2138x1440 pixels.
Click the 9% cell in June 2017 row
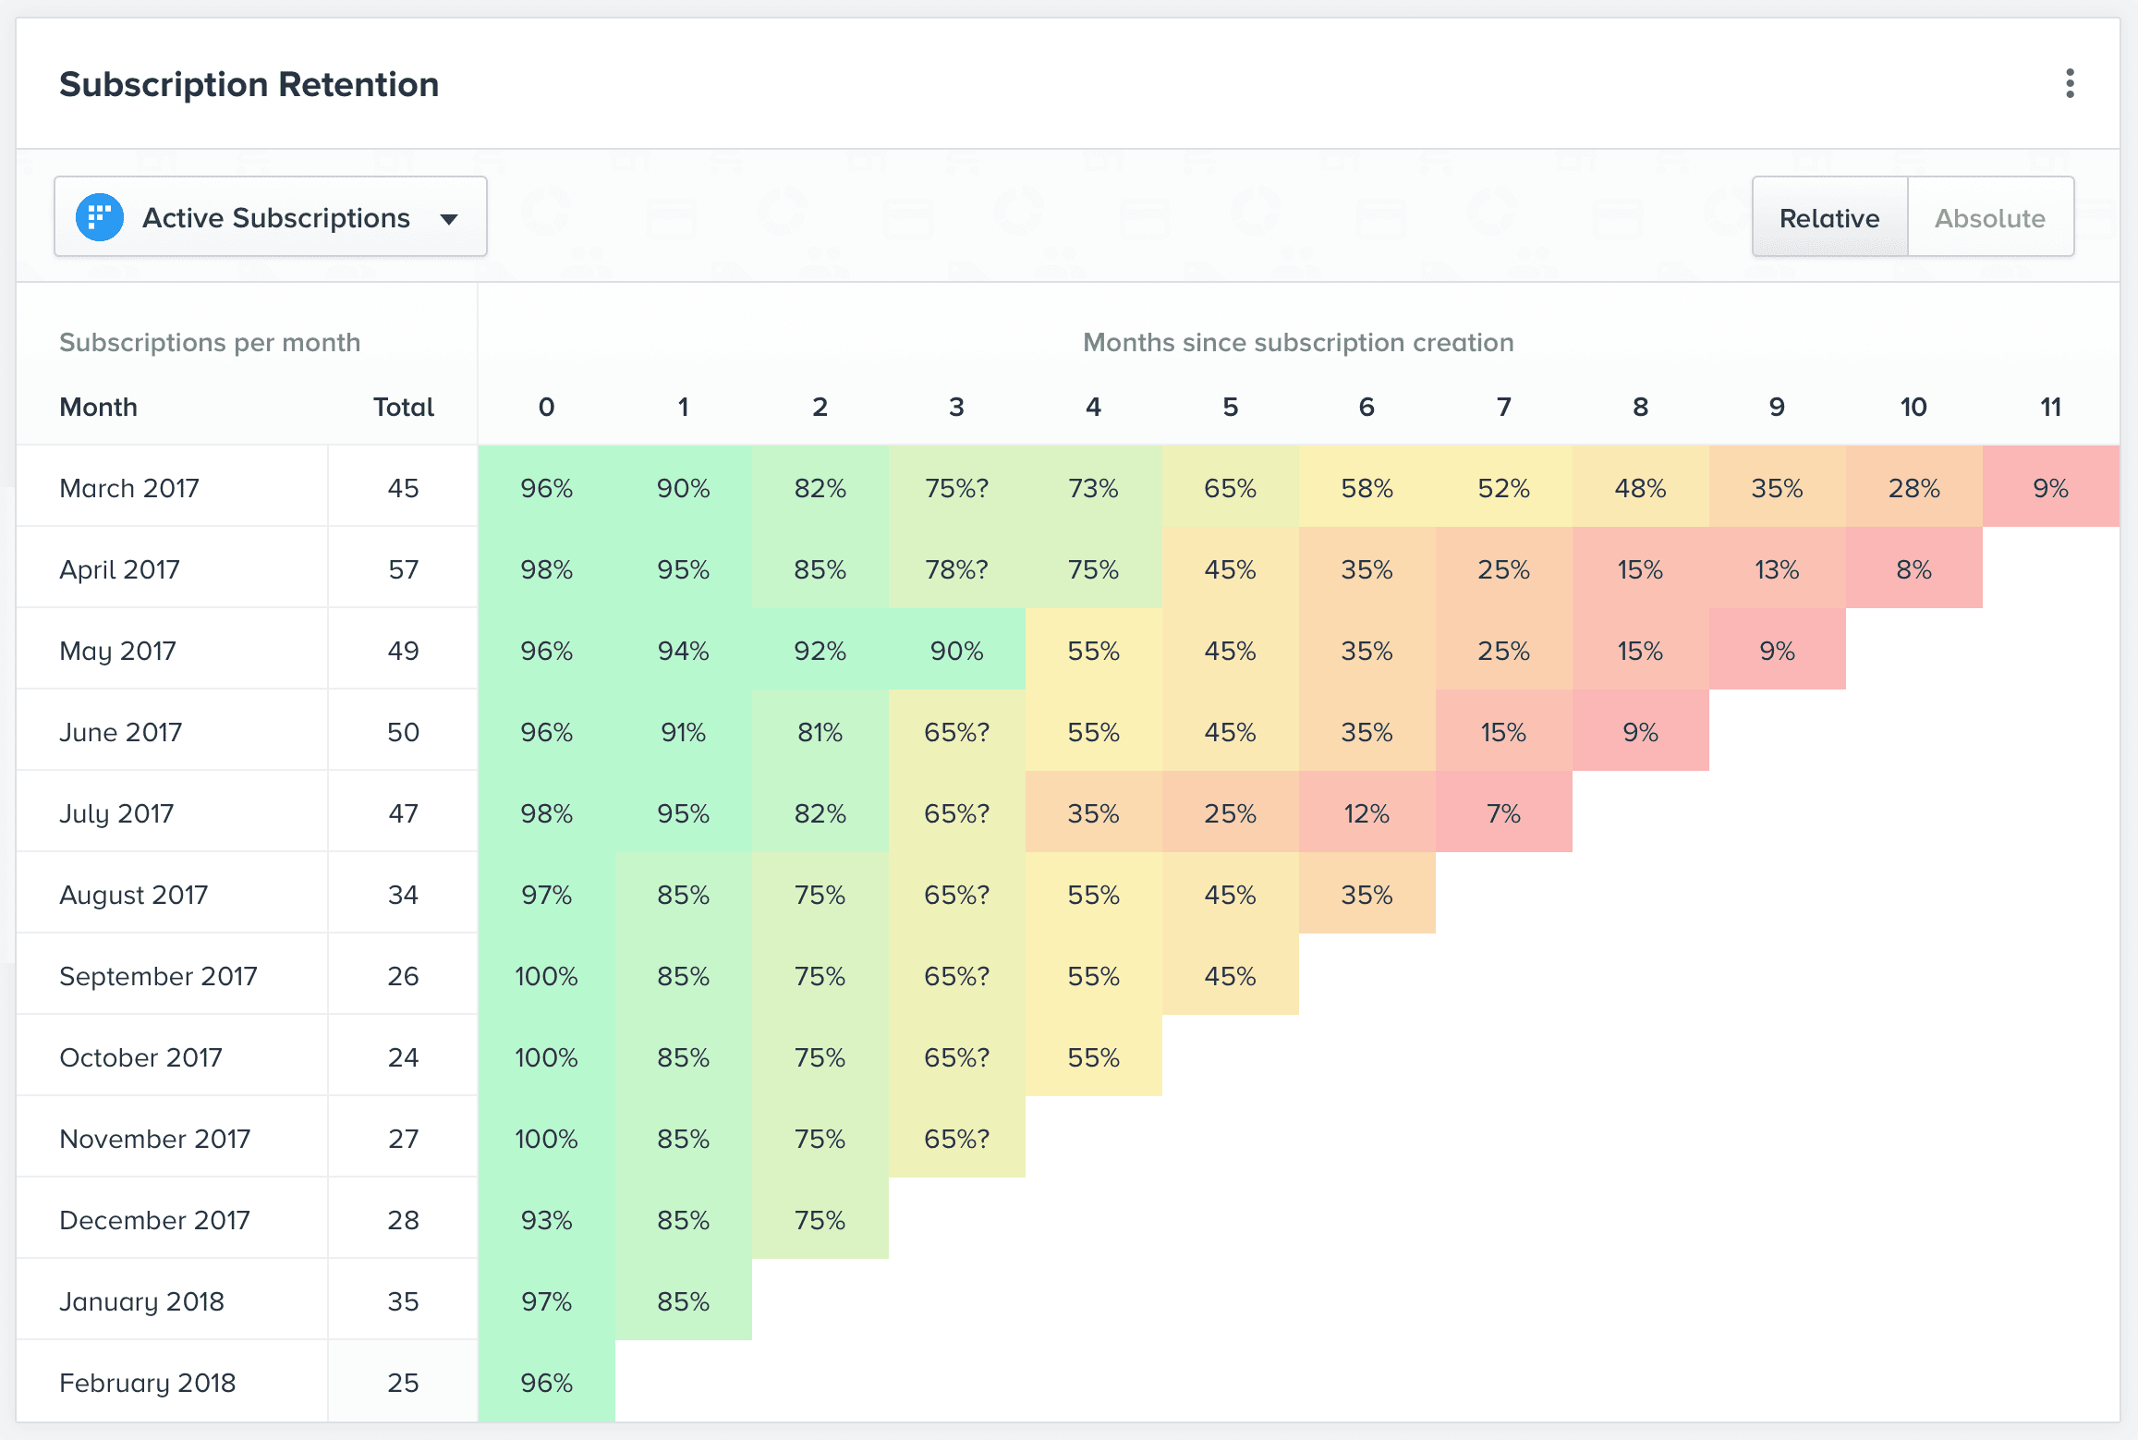[1641, 730]
